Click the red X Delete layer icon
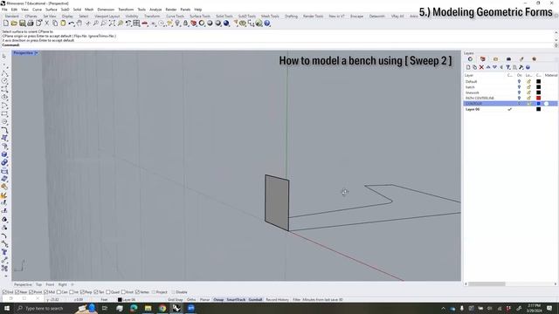This screenshot has width=559, height=314. coord(481,67)
